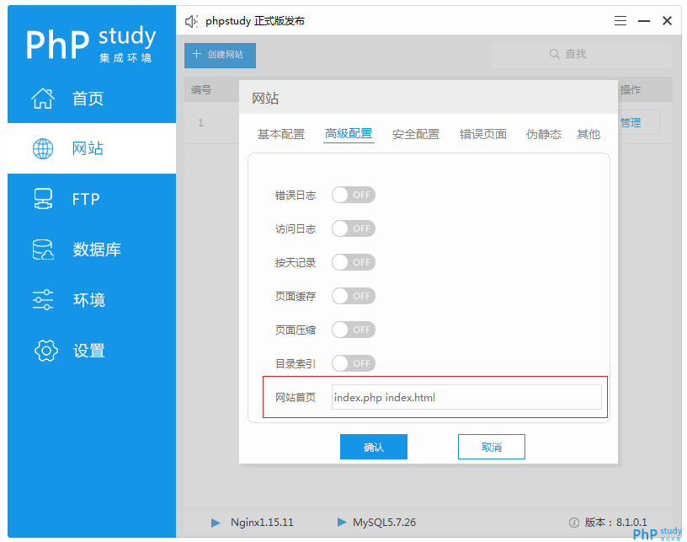Confirm with the 确认 button
Viewport: 687px width, 542px height.
point(374,447)
